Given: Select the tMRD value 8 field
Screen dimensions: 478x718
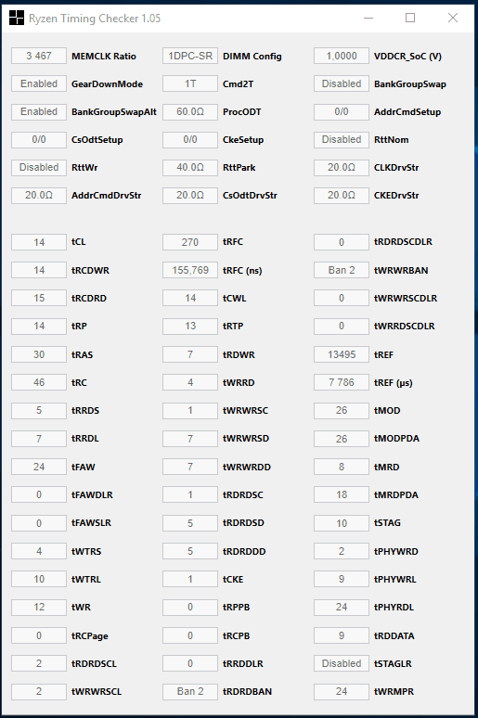Looking at the screenshot, I should click(342, 467).
